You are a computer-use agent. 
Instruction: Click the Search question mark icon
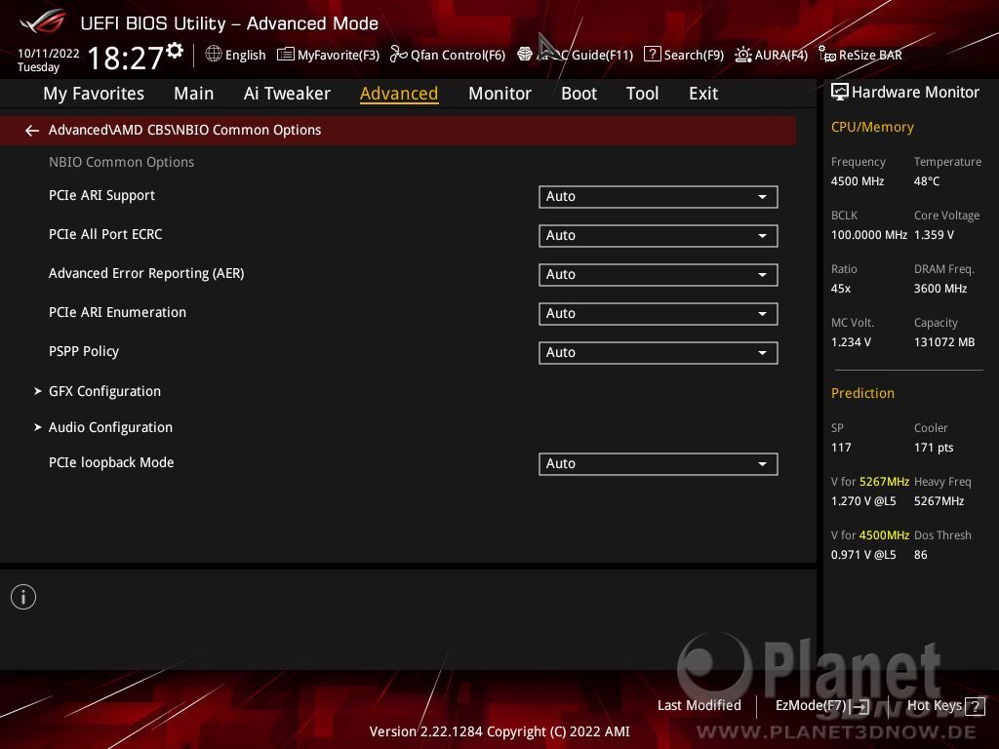pyautogui.click(x=653, y=55)
